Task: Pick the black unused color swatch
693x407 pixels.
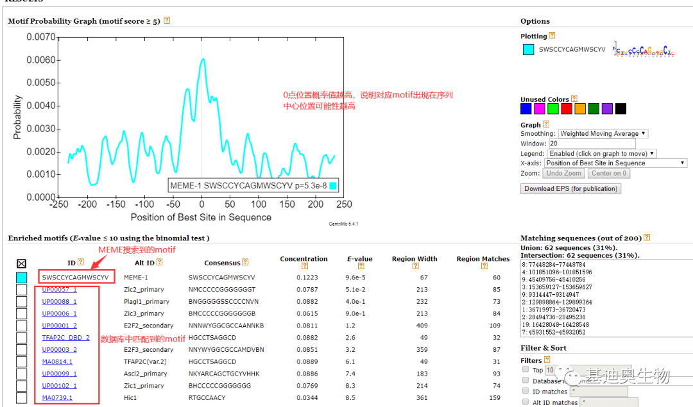Action: (620, 108)
